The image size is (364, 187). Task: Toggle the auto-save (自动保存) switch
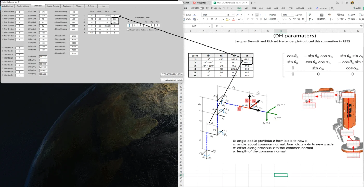tap(202, 8)
